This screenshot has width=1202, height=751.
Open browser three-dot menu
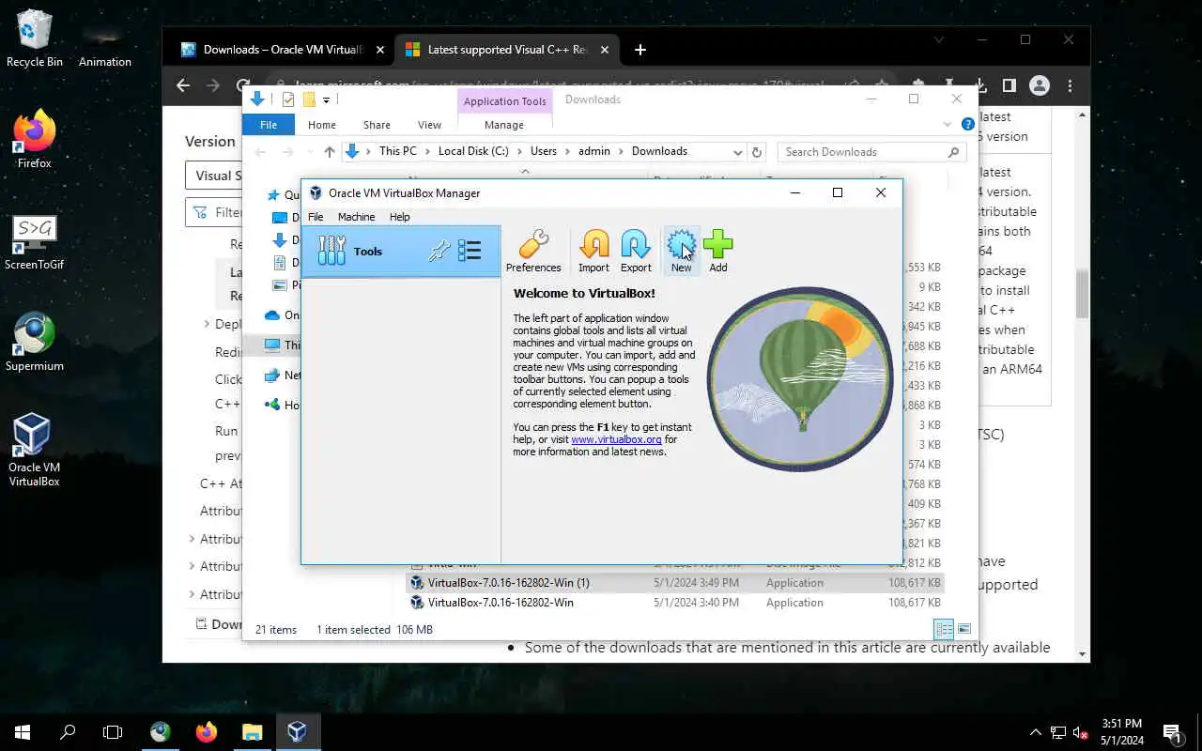click(x=1070, y=85)
